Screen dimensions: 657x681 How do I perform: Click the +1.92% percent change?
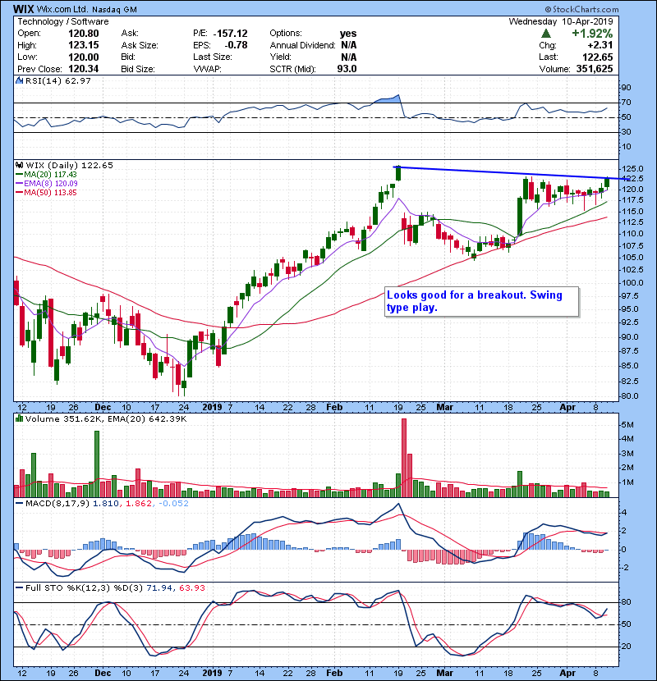pos(592,34)
